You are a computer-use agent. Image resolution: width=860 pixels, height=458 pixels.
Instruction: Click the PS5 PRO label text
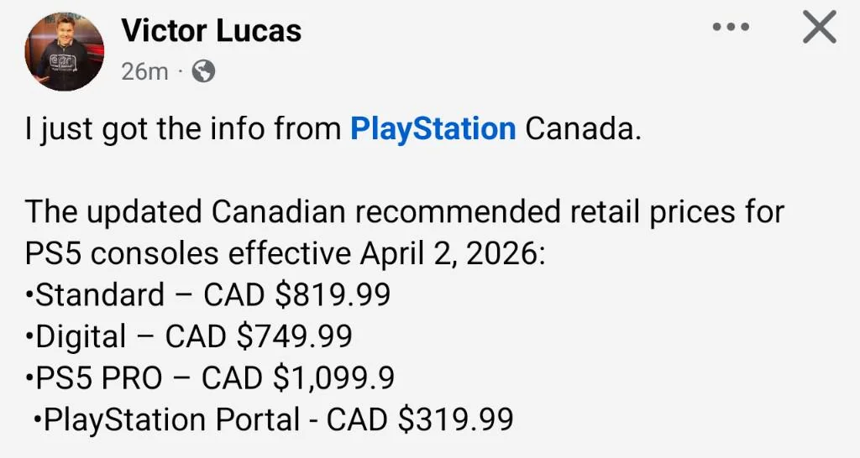(99, 377)
